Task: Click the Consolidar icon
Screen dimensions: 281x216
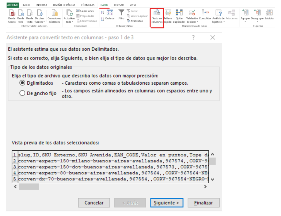Action: point(205,13)
